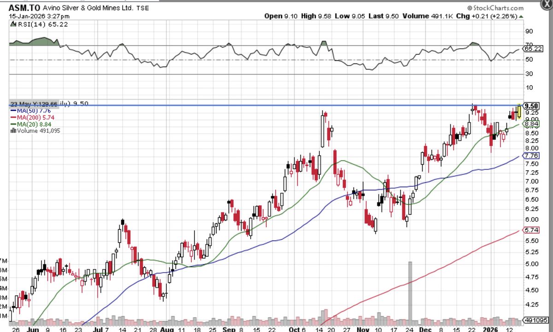Click the 8.00 price axis label

[x=531, y=148]
